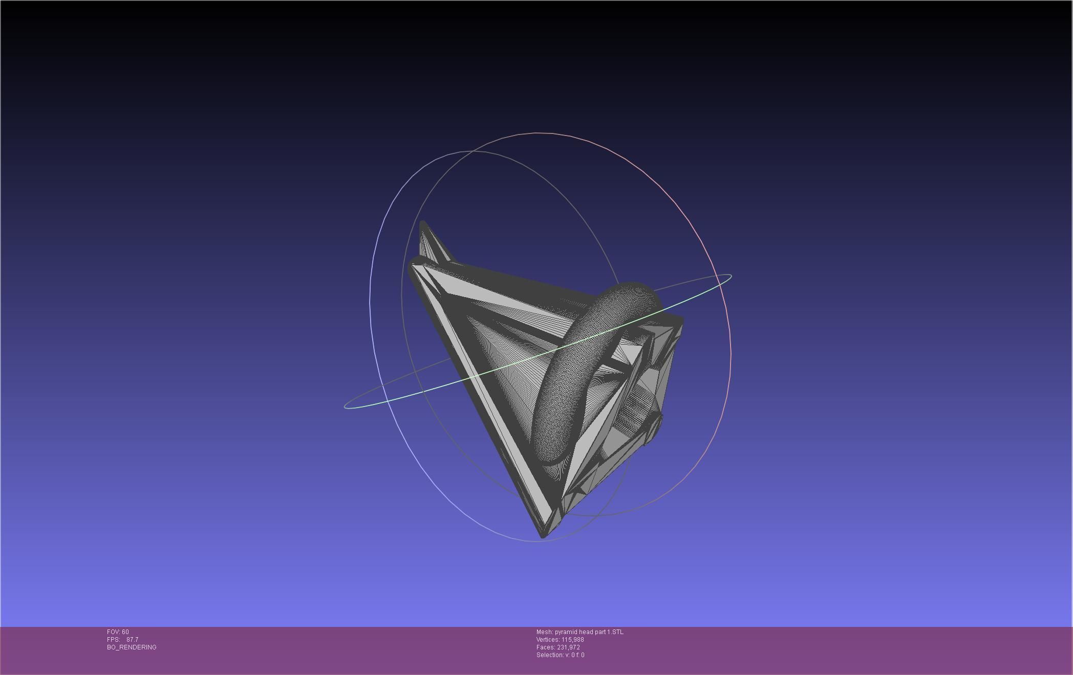Viewport: 1073px width, 675px height.
Task: Click the 'Faces: 231,972' info line
Action: pos(558,647)
